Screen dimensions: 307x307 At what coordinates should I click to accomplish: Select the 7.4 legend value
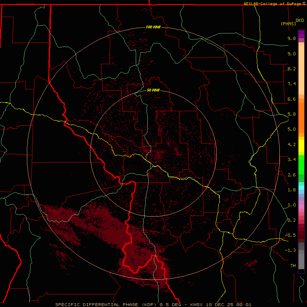click(292, 84)
